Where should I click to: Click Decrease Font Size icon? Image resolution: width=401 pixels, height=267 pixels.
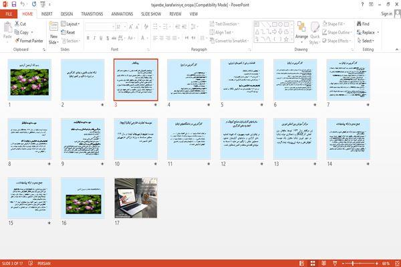click(137, 27)
